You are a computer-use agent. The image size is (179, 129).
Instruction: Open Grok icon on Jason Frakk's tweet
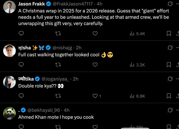click(x=170, y=4)
